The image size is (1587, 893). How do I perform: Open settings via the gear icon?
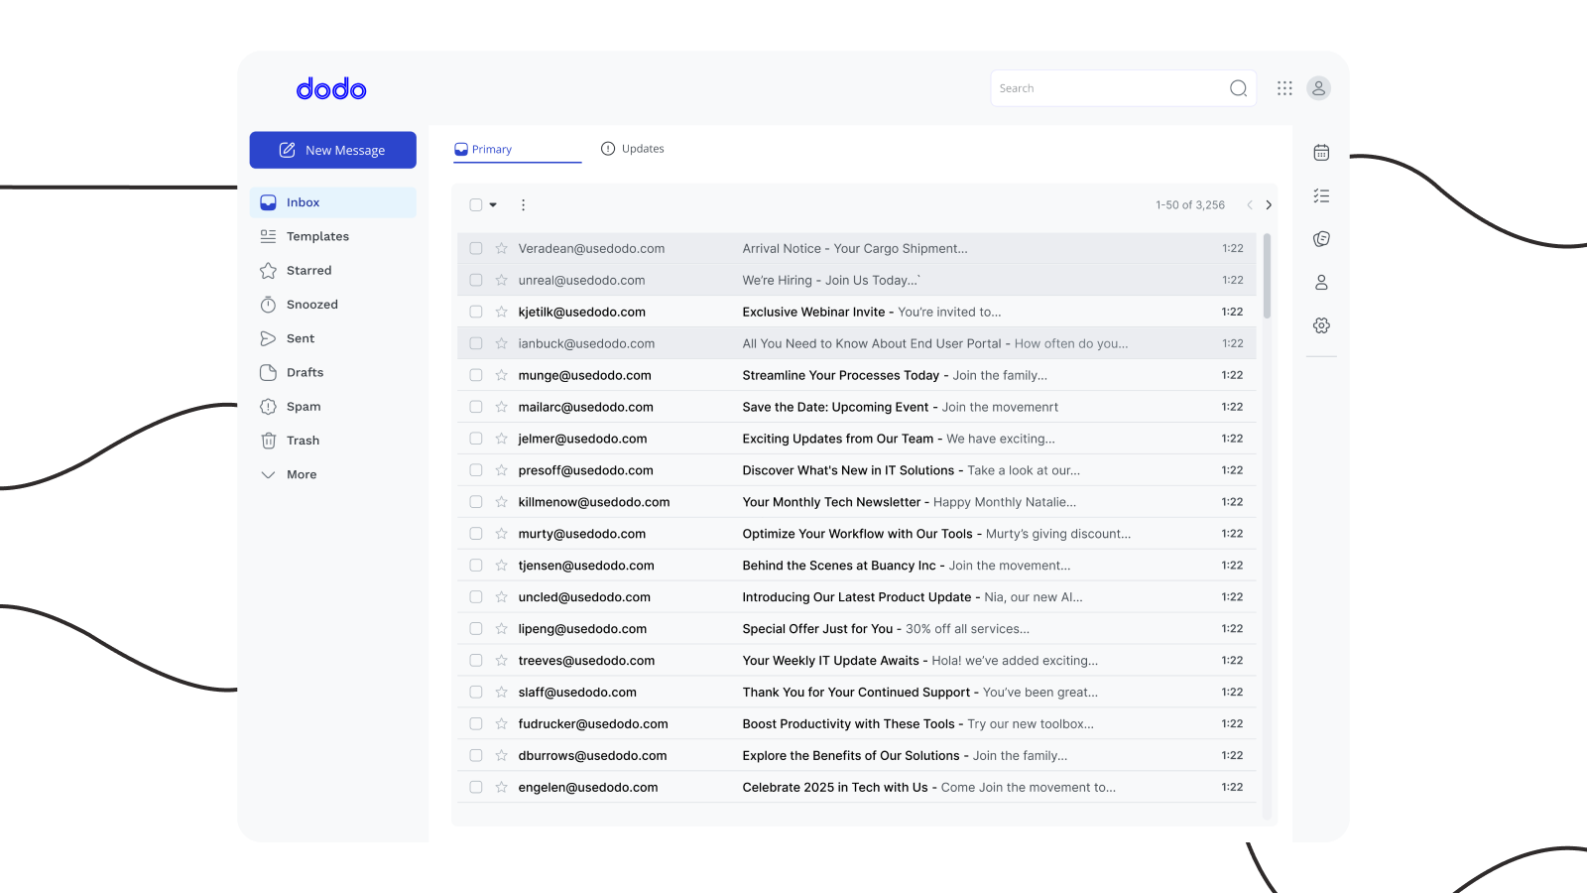1321,324
